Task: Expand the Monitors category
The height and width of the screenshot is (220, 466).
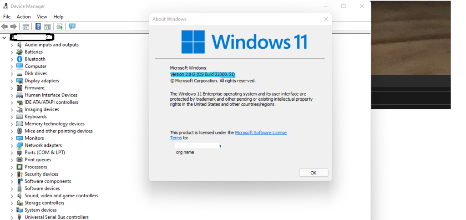Action: click(x=11, y=138)
